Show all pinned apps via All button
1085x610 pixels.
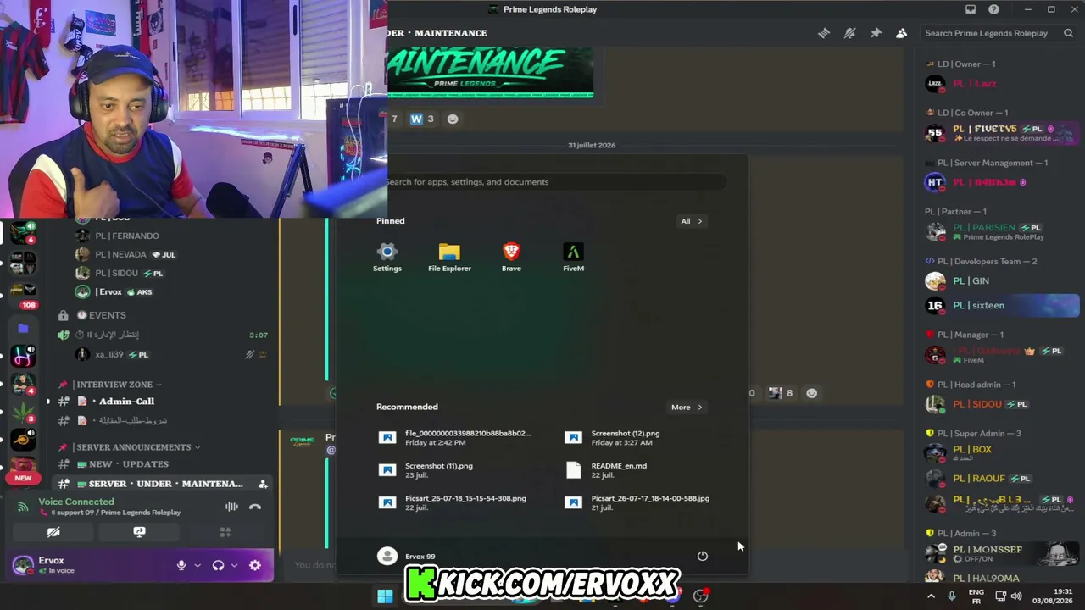(691, 221)
